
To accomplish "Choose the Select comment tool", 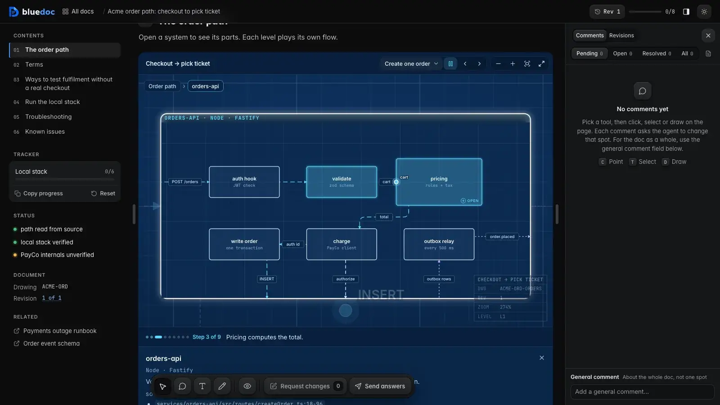I will pyautogui.click(x=642, y=162).
